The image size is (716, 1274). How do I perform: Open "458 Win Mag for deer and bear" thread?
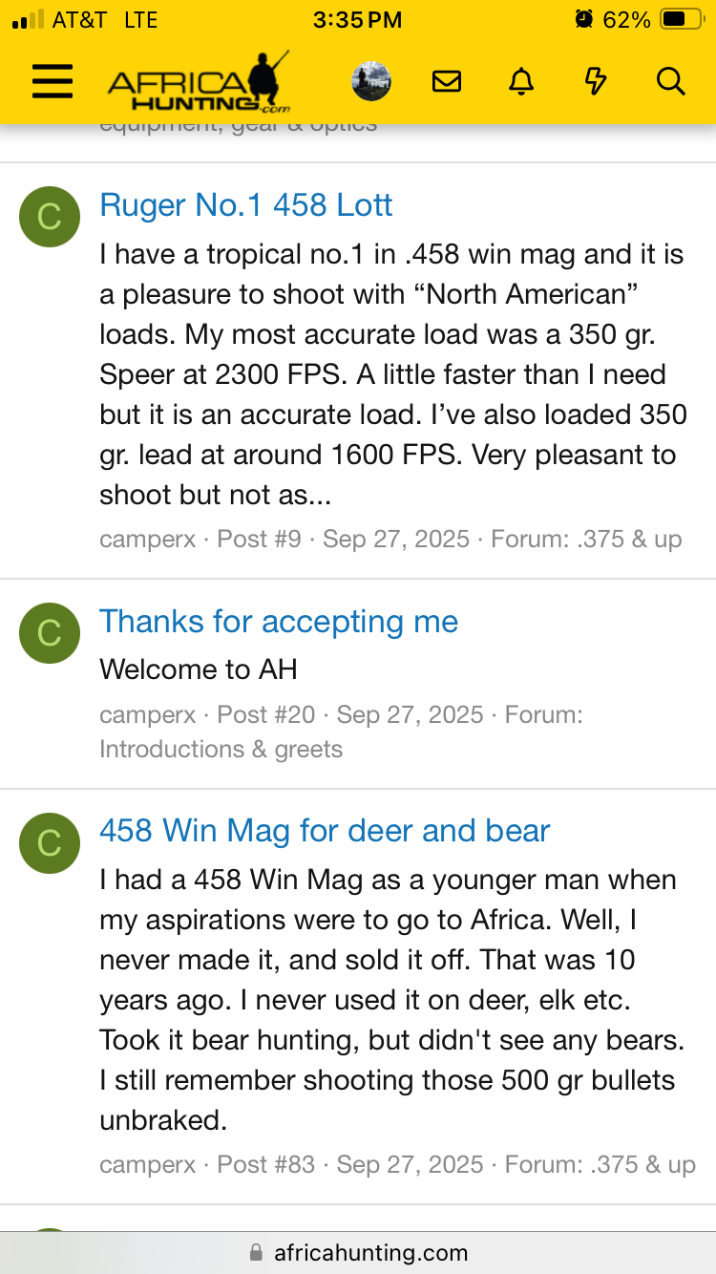[x=325, y=831]
